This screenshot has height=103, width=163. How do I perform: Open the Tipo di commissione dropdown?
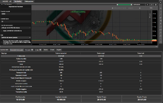point(16,28)
